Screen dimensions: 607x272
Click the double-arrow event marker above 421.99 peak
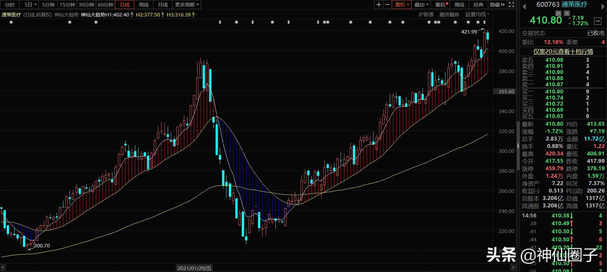tap(484, 22)
